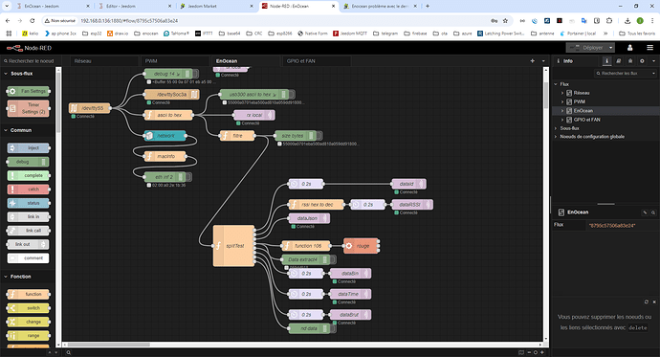The height and width of the screenshot is (357, 660).
Task: Expand the Réseau flow in tree
Action: click(x=562, y=93)
